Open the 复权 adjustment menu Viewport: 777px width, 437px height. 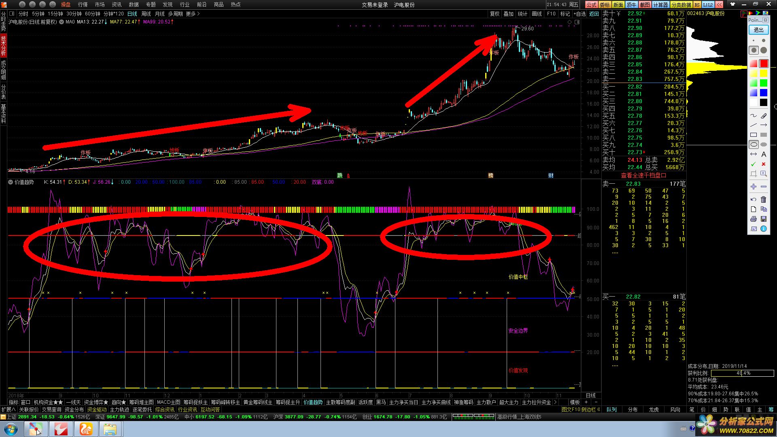[x=495, y=14]
